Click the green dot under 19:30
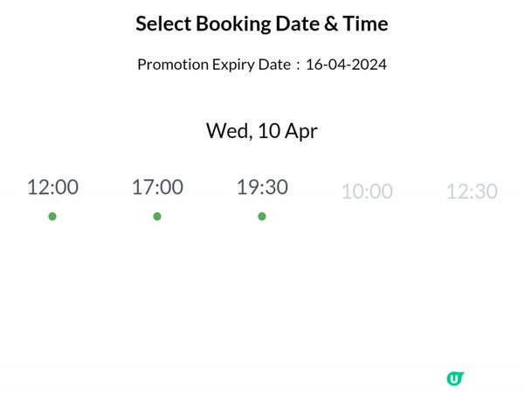The height and width of the screenshot is (393, 524). 262,217
